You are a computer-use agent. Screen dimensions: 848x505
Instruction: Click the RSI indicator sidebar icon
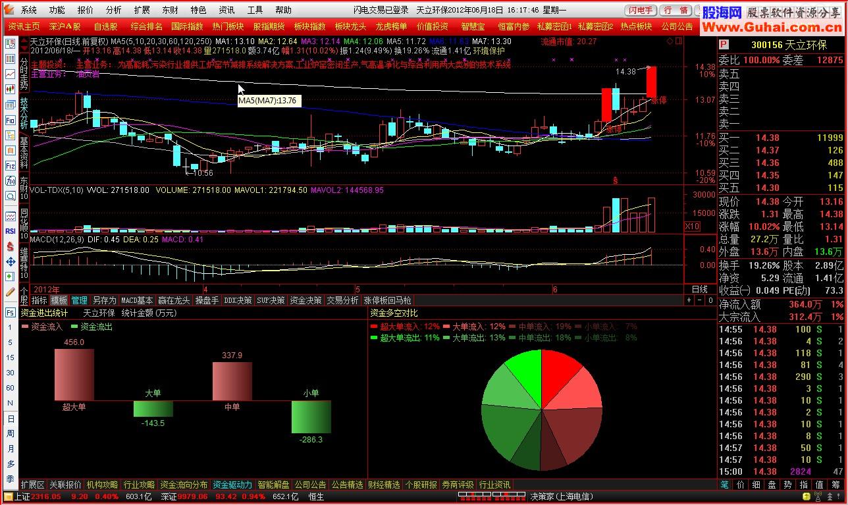coord(11,231)
